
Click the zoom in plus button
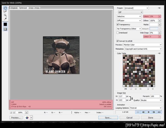[14, 112]
